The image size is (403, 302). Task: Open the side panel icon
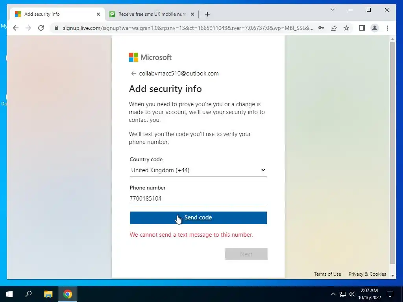[362, 28]
